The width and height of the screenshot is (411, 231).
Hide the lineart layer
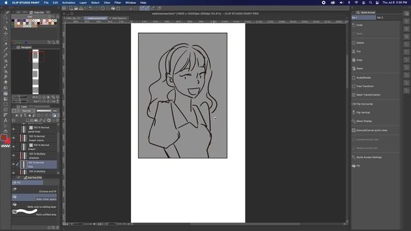pos(13,147)
